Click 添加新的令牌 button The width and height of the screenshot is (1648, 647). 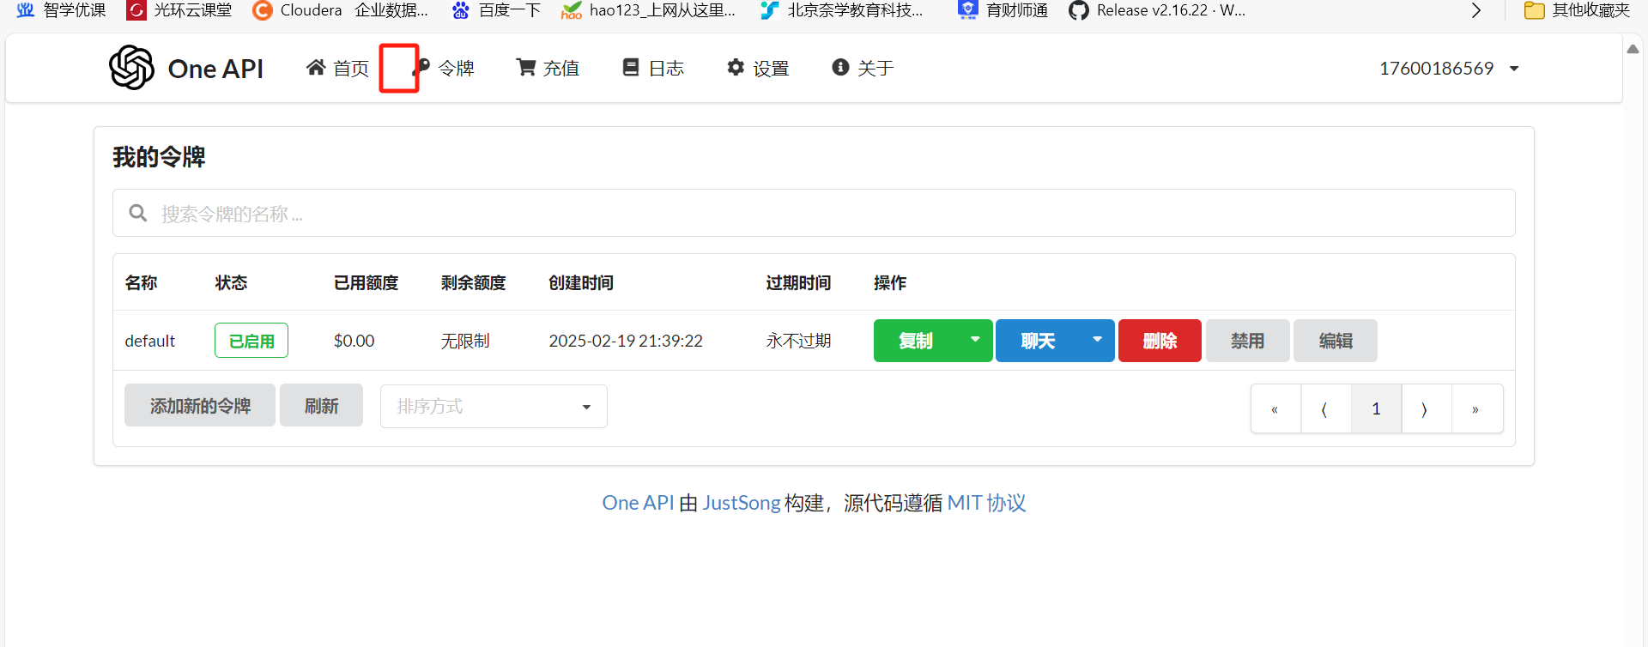[x=200, y=406]
